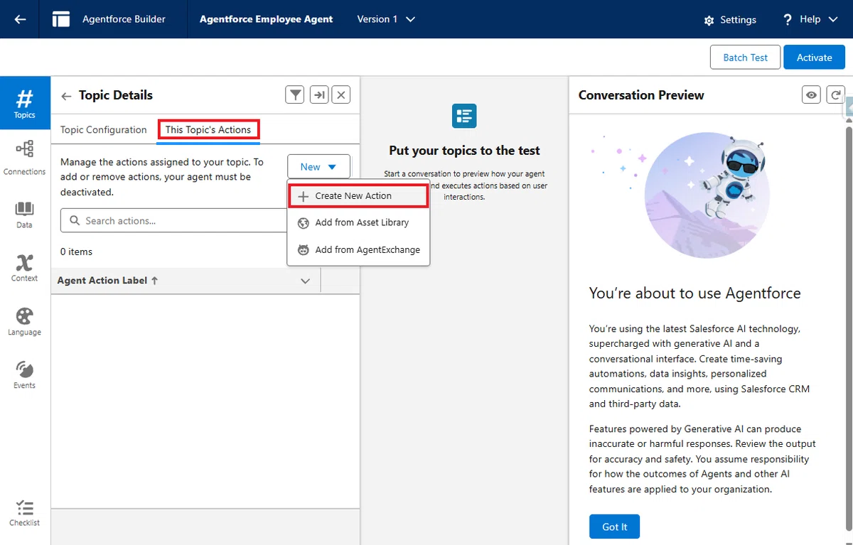Click the Agentforce Builder header label
The width and height of the screenshot is (853, 545).
click(x=124, y=19)
